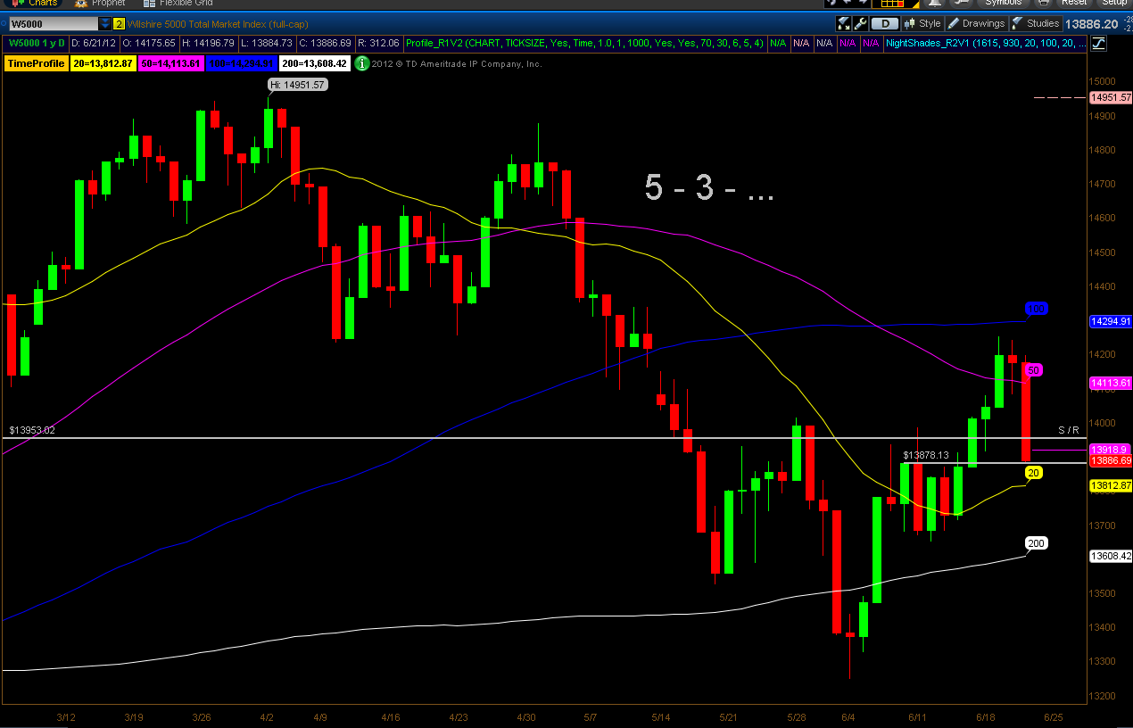Click the printer icon button

(x=1043, y=3)
